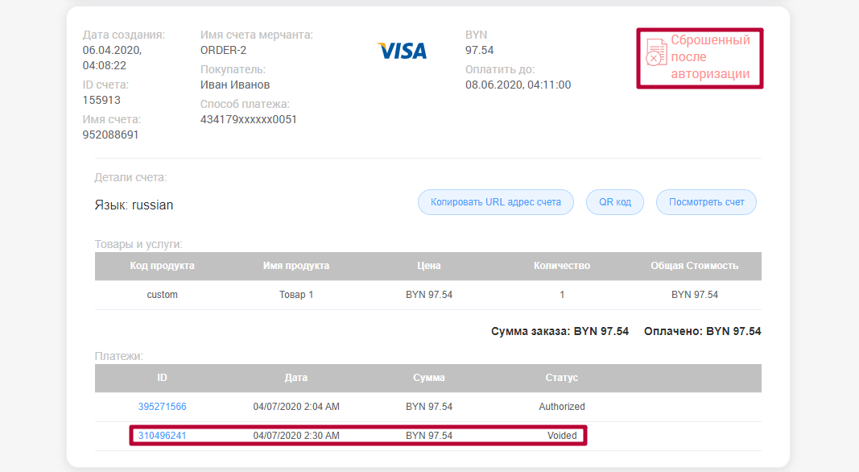
Task: Click the Количество column header
Action: pyautogui.click(x=562, y=266)
